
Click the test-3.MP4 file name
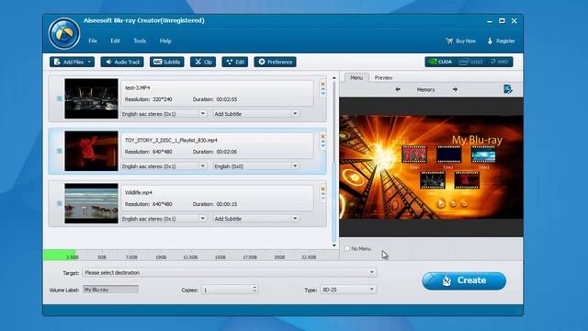click(137, 87)
